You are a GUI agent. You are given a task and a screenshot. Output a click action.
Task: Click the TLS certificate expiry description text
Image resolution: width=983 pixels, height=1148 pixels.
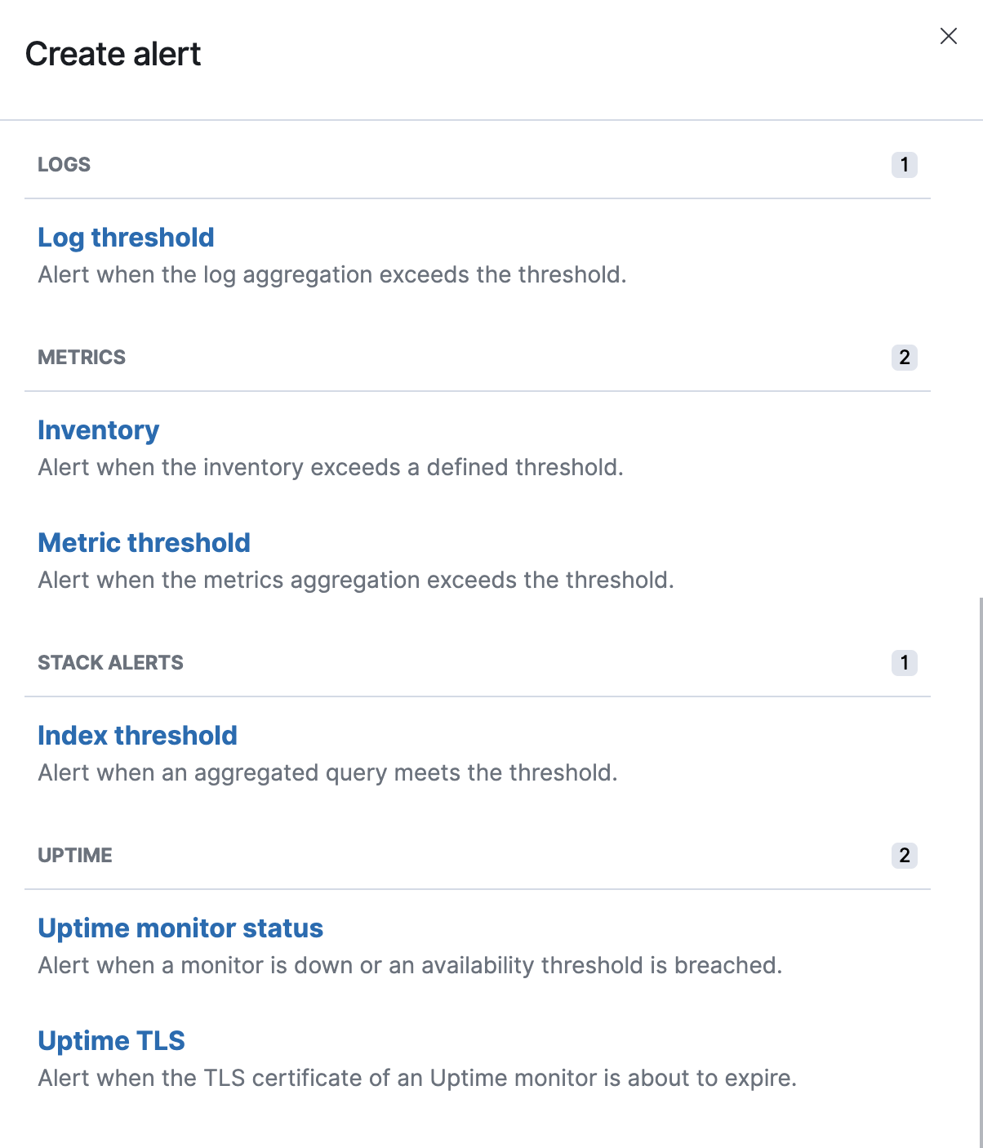(x=416, y=1079)
